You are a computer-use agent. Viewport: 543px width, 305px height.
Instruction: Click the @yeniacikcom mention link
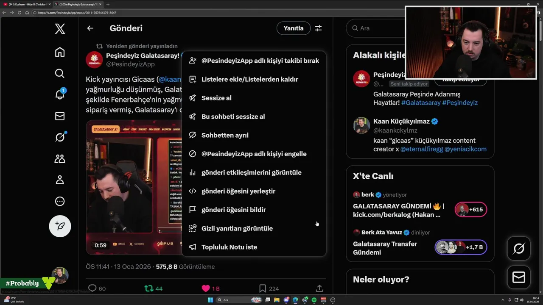tap(465, 150)
